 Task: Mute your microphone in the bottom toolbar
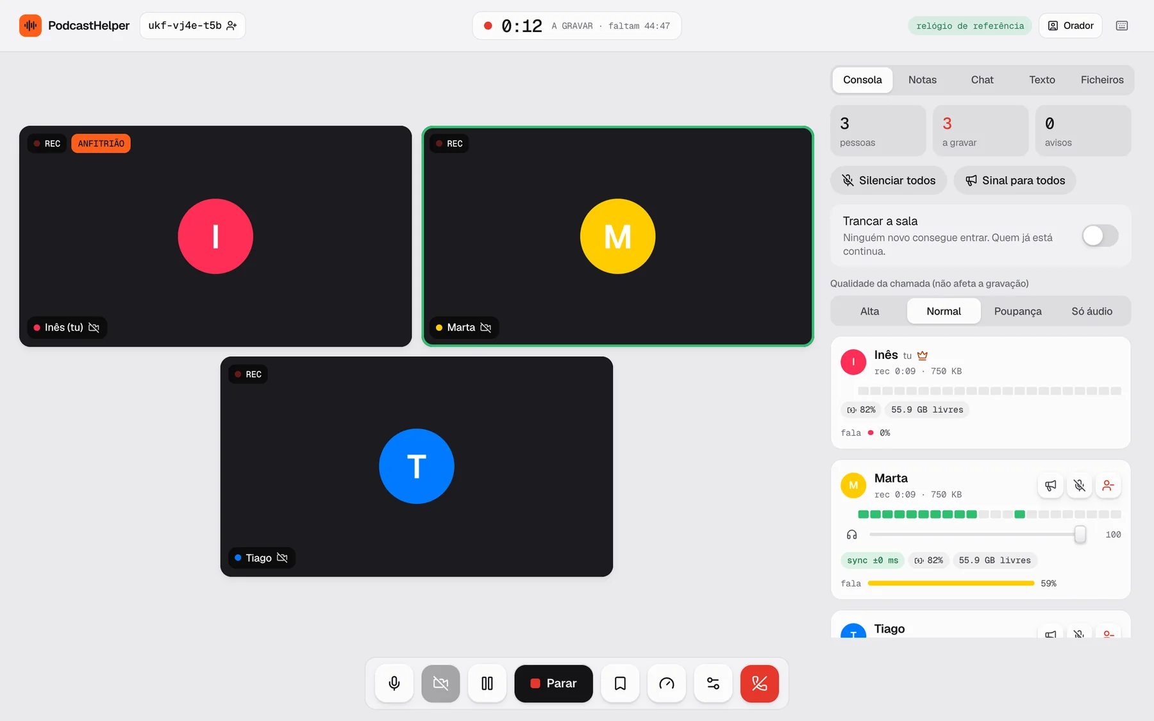coord(394,683)
